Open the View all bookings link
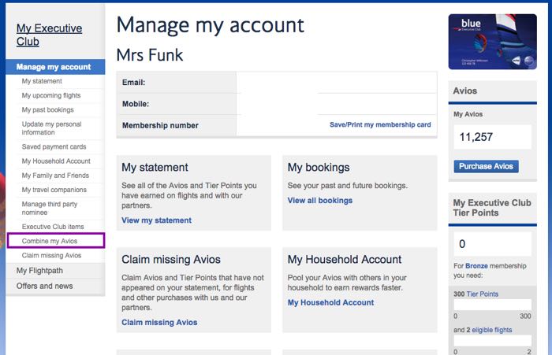552x355 pixels. pos(320,201)
